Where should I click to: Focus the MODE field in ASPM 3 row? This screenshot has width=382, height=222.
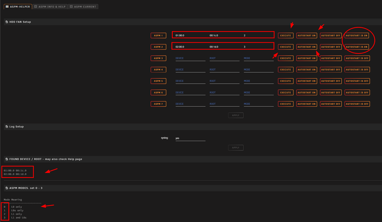coord(259,58)
